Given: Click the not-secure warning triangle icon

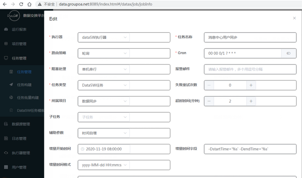Looking at the screenshot, I should pyautogui.click(x=40, y=4).
